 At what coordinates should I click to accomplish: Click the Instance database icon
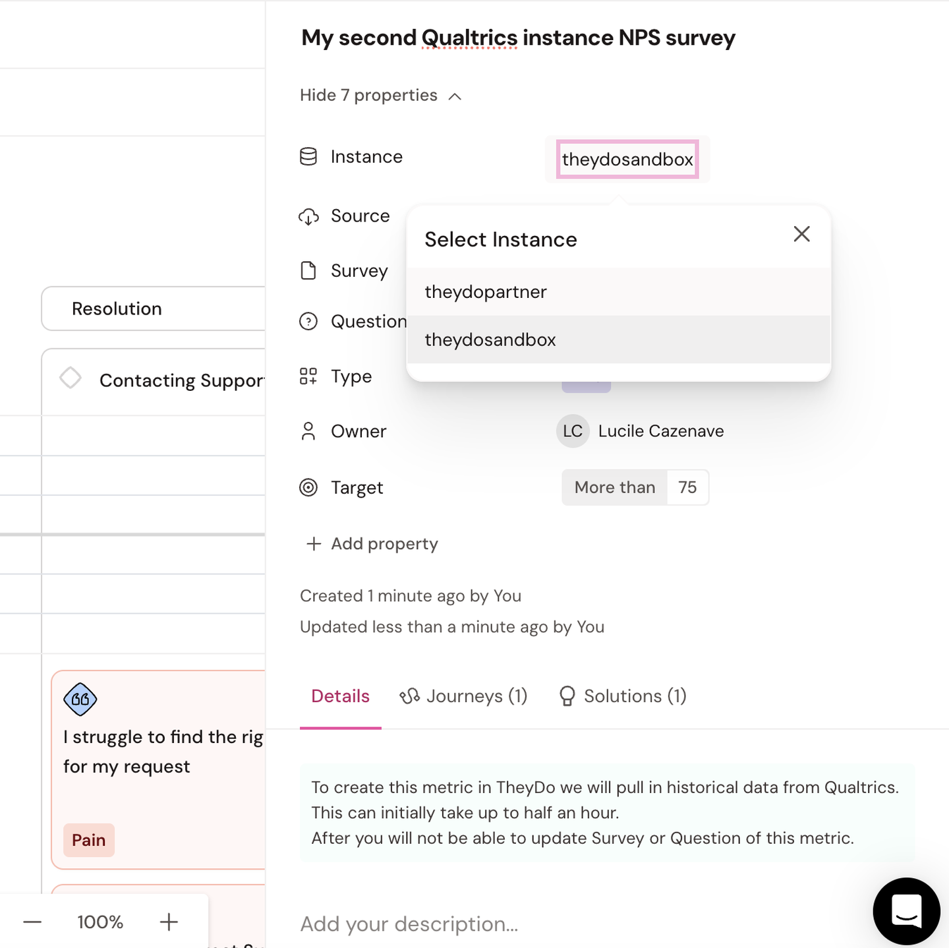pos(309,157)
